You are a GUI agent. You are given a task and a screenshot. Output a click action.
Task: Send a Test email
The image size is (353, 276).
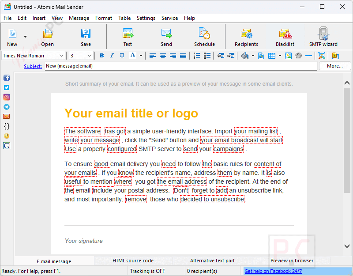click(128, 37)
